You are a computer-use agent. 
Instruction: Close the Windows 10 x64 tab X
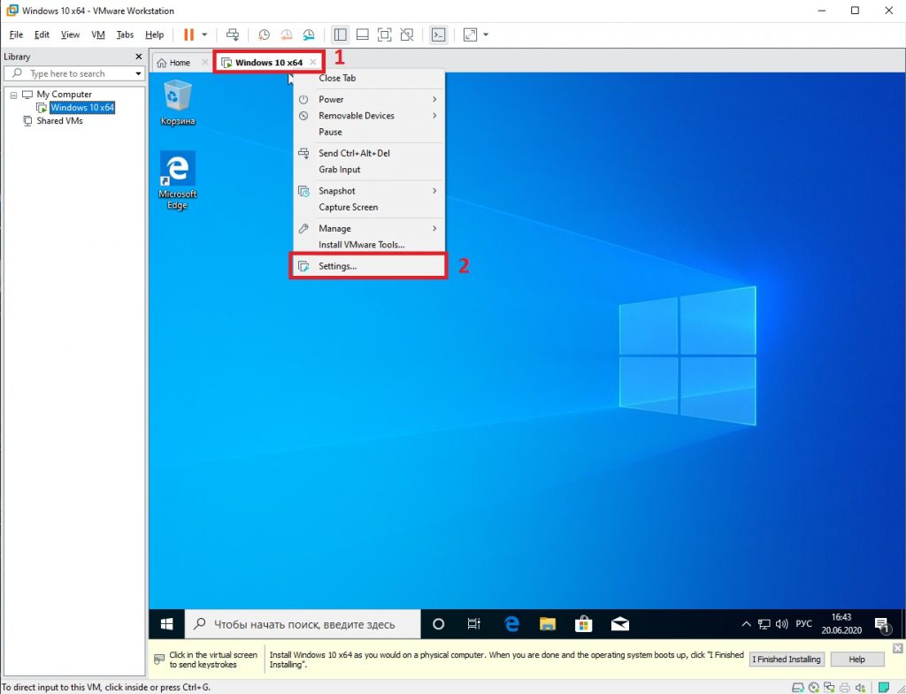pyautogui.click(x=313, y=62)
